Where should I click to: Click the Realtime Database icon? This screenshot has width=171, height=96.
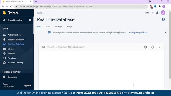(x=4, y=44)
